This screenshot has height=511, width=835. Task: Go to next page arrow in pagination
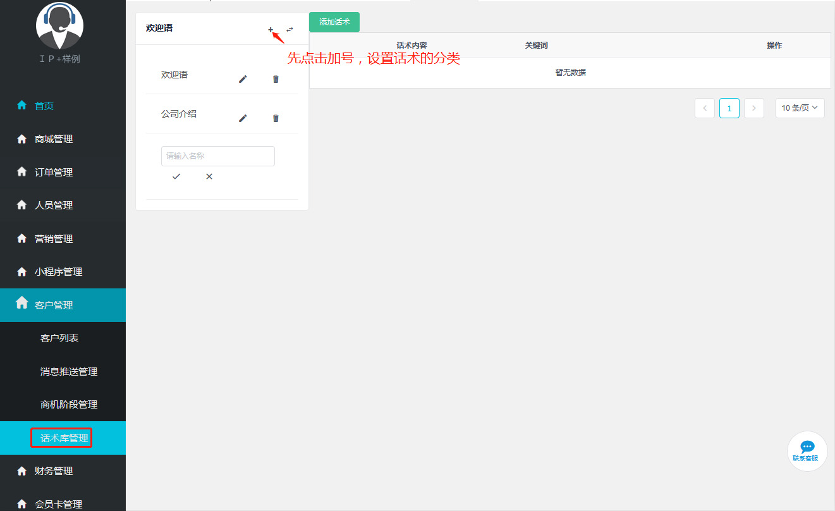click(753, 108)
